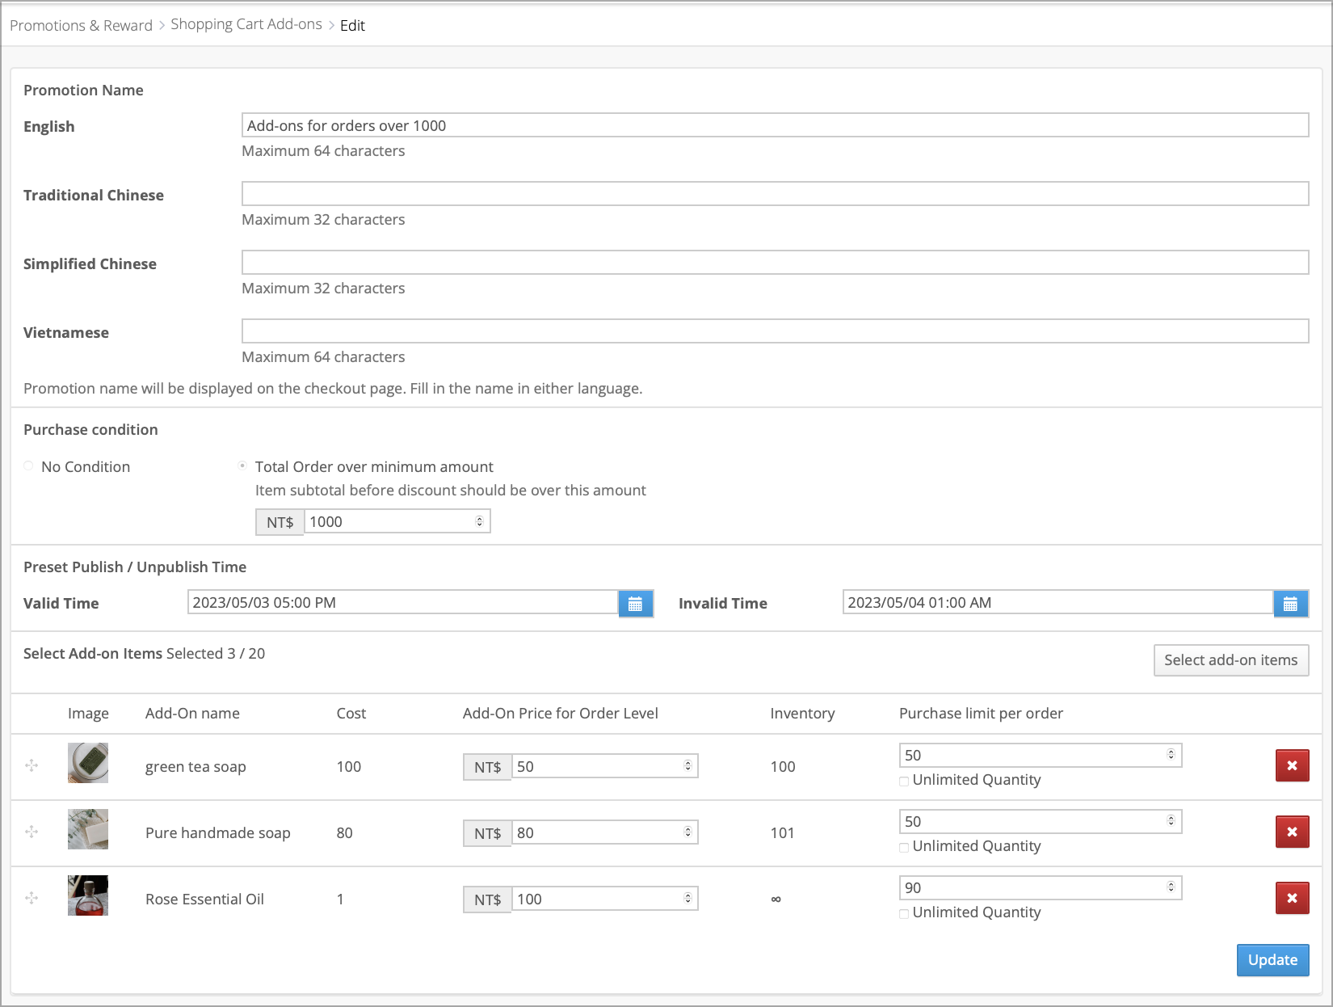Focus the Simplified Chinese name field
Viewport: 1333px width, 1007px height.
tap(776, 263)
